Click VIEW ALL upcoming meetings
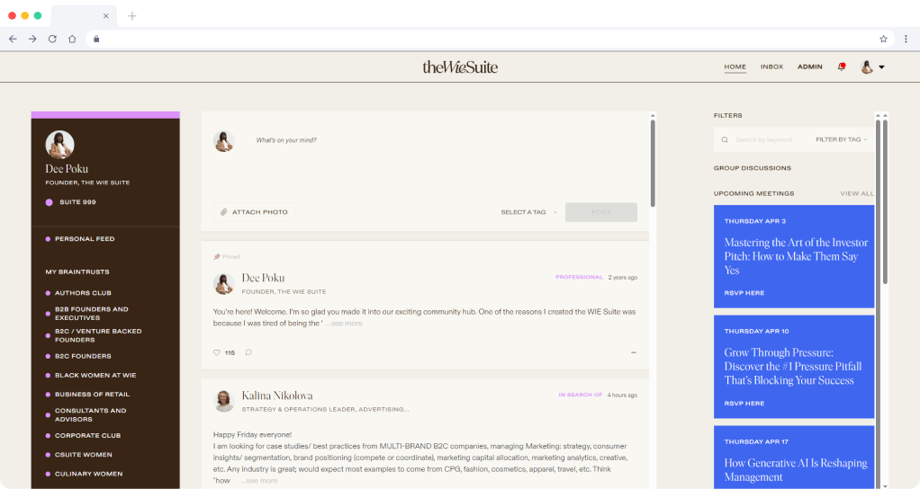Screen dimensions: 920x489 tap(857, 193)
